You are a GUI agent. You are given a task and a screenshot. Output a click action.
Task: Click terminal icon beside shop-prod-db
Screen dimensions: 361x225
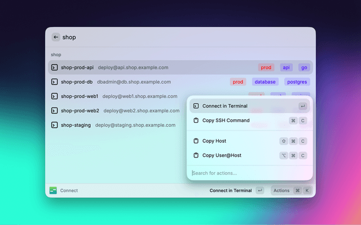tap(55, 82)
